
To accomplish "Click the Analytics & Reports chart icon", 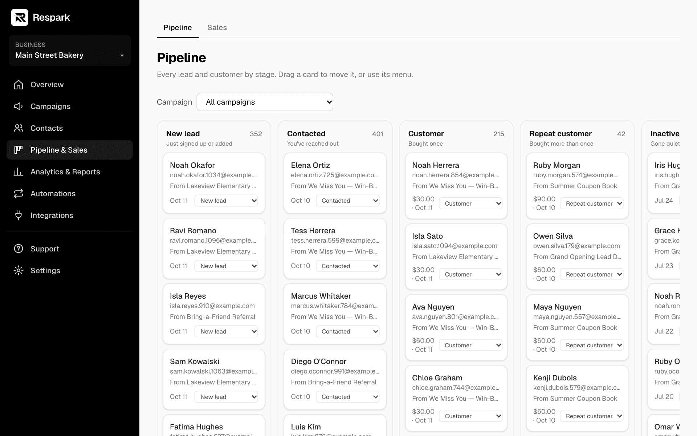I will click(19, 172).
